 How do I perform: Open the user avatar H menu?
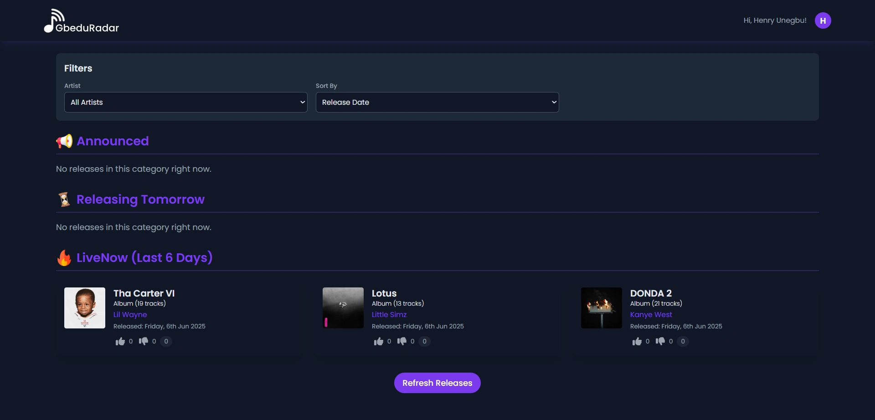pos(823,20)
